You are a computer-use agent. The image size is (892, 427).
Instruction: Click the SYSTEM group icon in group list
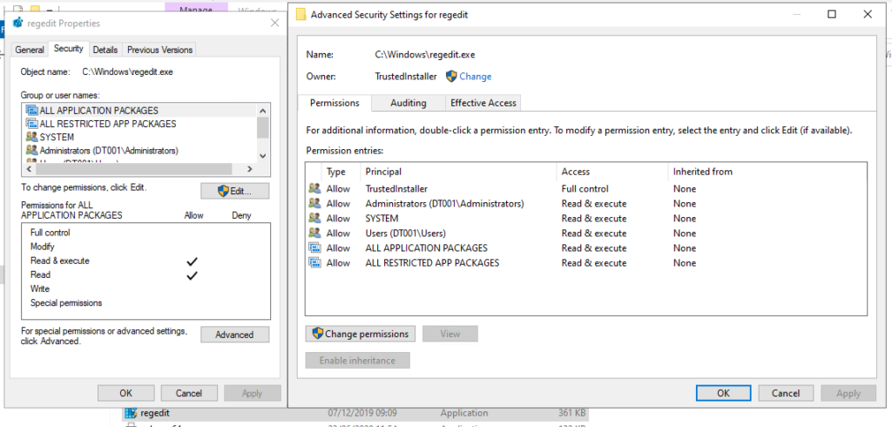tap(32, 138)
